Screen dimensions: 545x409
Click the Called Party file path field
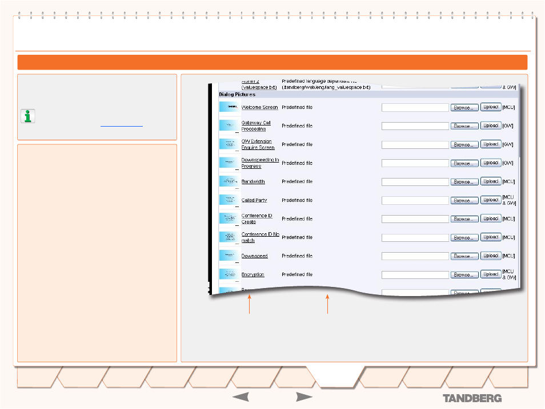tap(415, 200)
